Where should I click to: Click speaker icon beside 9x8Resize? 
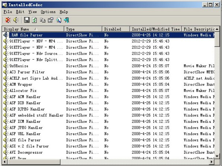click(x=6, y=66)
